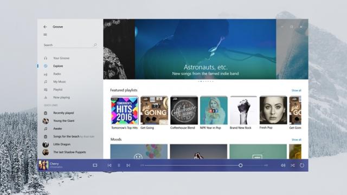Screen dimensions: 347x195
Task: Show the Now playing view
Action: tap(61, 97)
